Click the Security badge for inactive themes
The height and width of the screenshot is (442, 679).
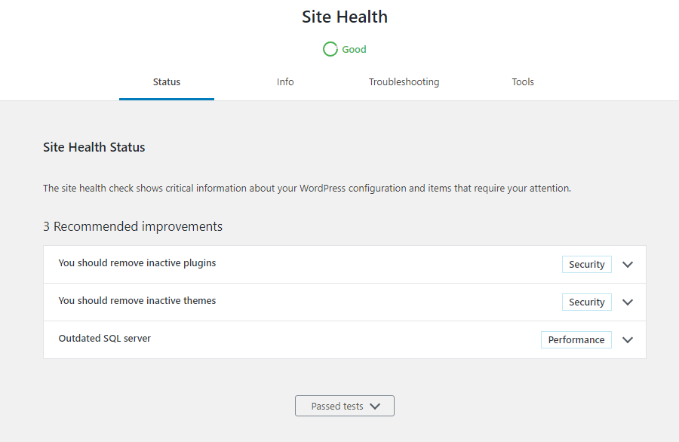pos(587,302)
